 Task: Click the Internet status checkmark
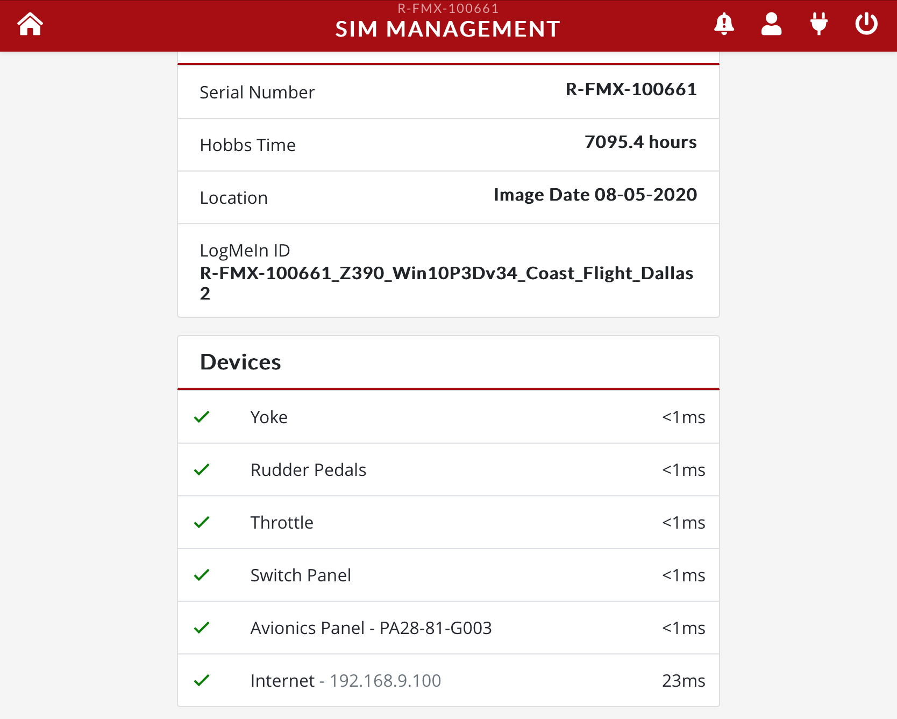202,681
